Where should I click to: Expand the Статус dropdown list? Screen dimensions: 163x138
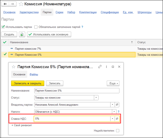(x=96, y=98)
